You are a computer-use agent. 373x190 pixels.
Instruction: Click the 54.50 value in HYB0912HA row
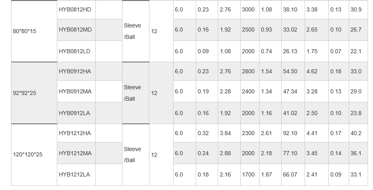[x=290, y=71]
